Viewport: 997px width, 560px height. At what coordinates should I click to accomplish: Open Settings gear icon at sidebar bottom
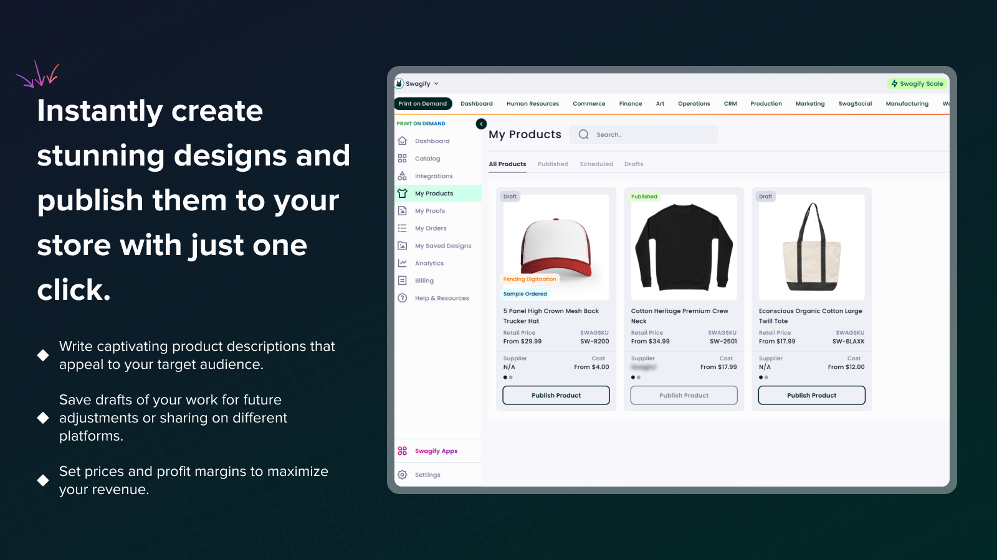(x=403, y=475)
